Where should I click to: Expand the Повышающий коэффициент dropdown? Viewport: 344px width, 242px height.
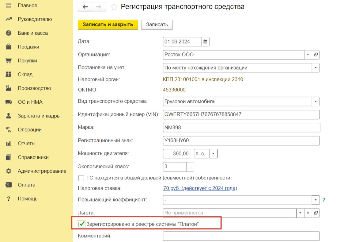[x=316, y=200]
